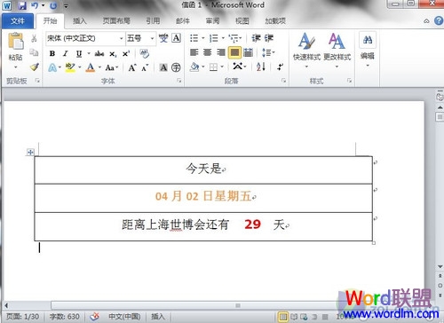Click the red number 29 in table
Screen dimensions: 444x323
coord(252,225)
